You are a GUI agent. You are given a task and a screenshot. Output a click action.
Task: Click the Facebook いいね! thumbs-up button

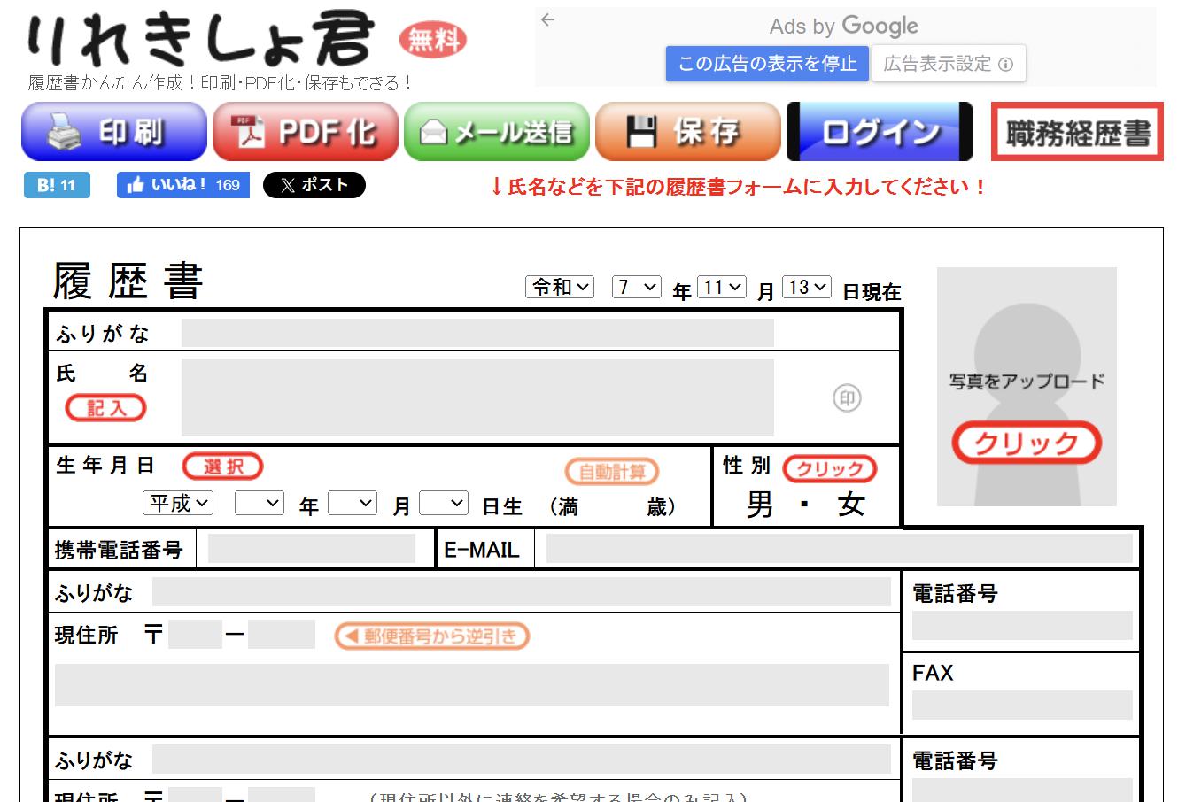[183, 185]
